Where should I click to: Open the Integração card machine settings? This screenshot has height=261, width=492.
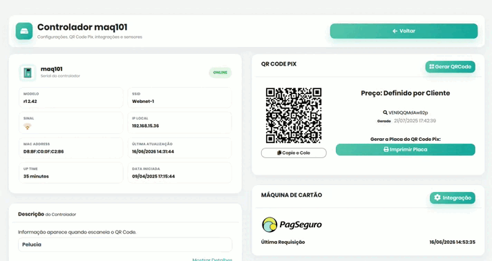point(453,197)
